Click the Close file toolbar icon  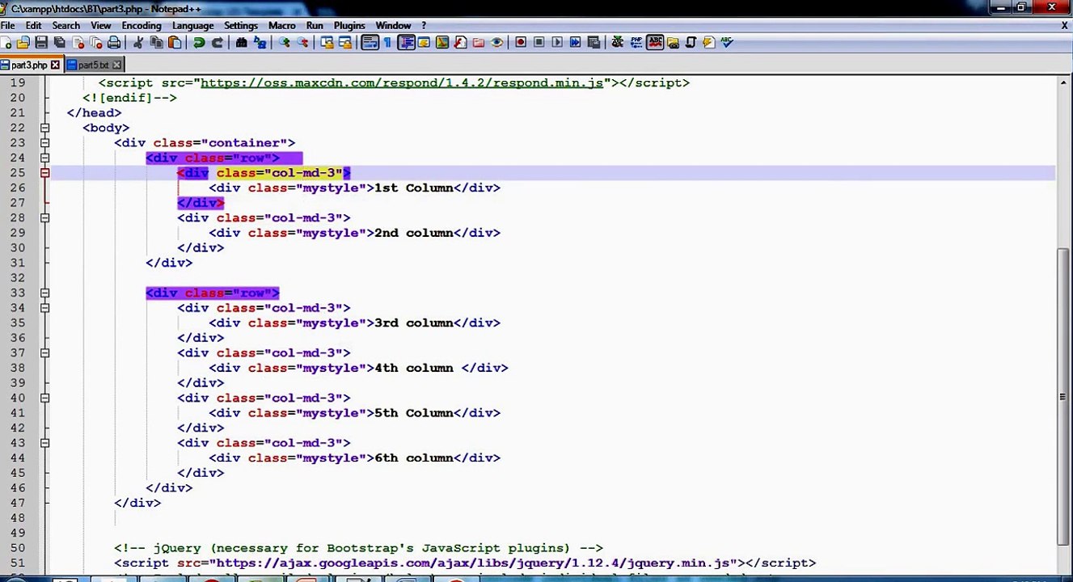[78, 42]
